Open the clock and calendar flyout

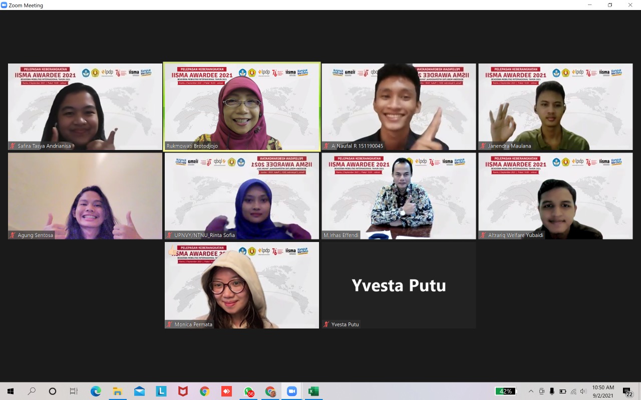coord(603,391)
